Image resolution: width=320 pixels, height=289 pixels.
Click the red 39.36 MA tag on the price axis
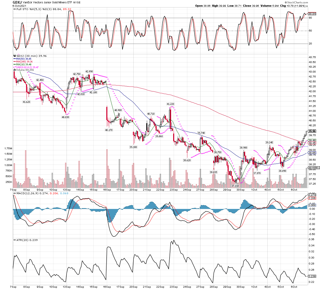coord(312,143)
